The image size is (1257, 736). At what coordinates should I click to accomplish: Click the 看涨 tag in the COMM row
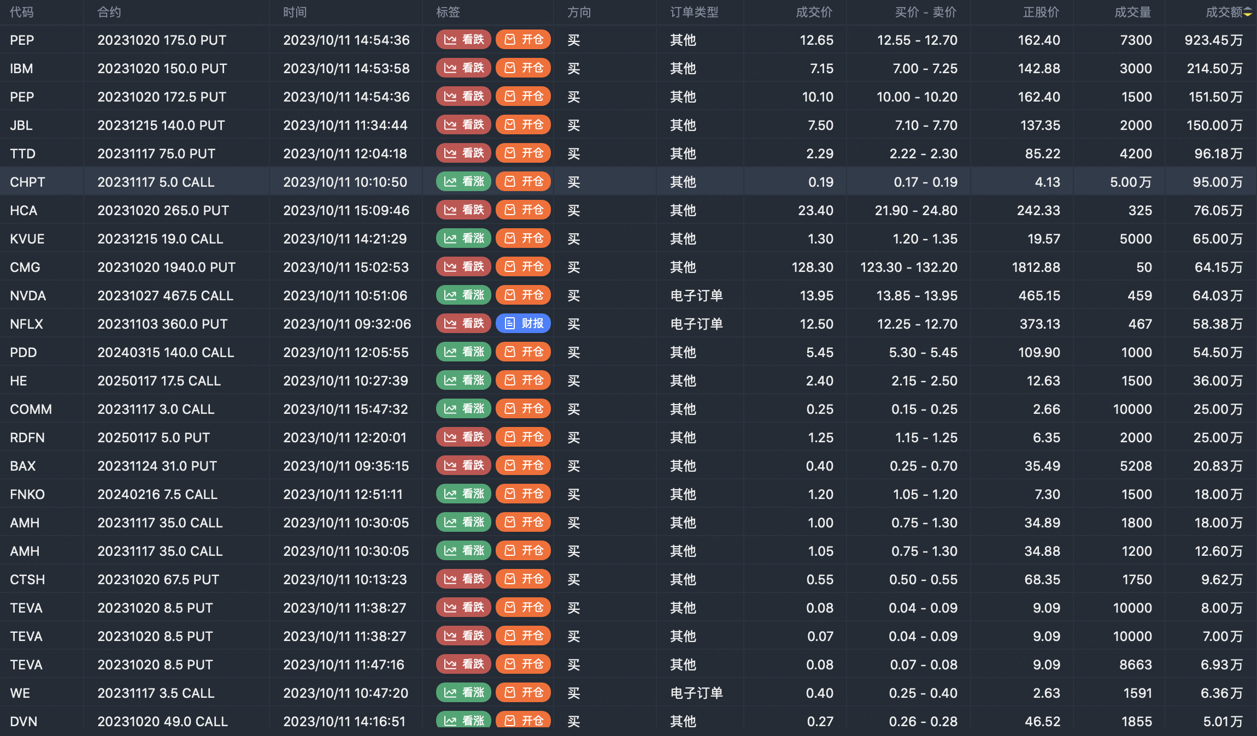coord(463,409)
